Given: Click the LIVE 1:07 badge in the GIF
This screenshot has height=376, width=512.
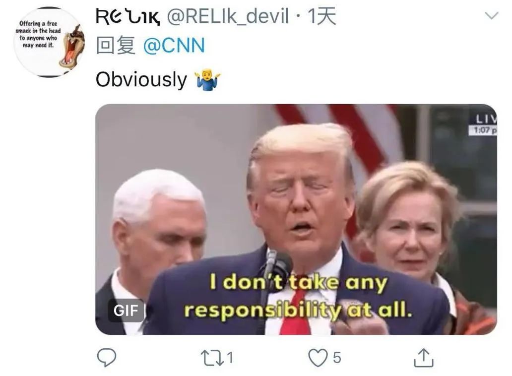Looking at the screenshot, I should (483, 125).
